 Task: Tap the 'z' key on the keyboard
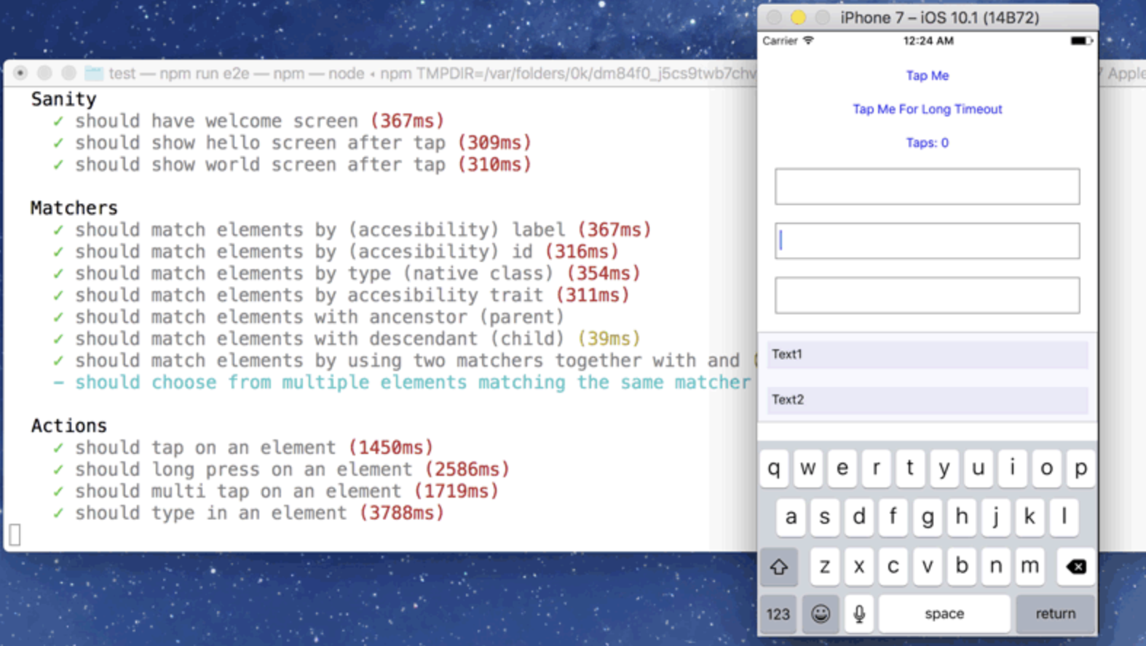(x=825, y=566)
